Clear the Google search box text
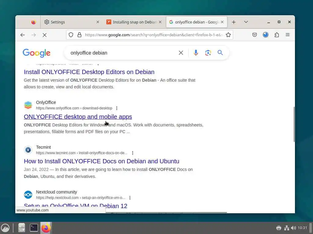This screenshot has height=234, width=313. [x=181, y=53]
